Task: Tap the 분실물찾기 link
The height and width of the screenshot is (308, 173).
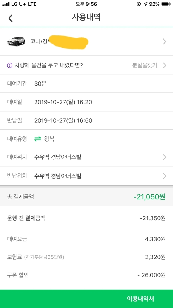Action: 145,65
